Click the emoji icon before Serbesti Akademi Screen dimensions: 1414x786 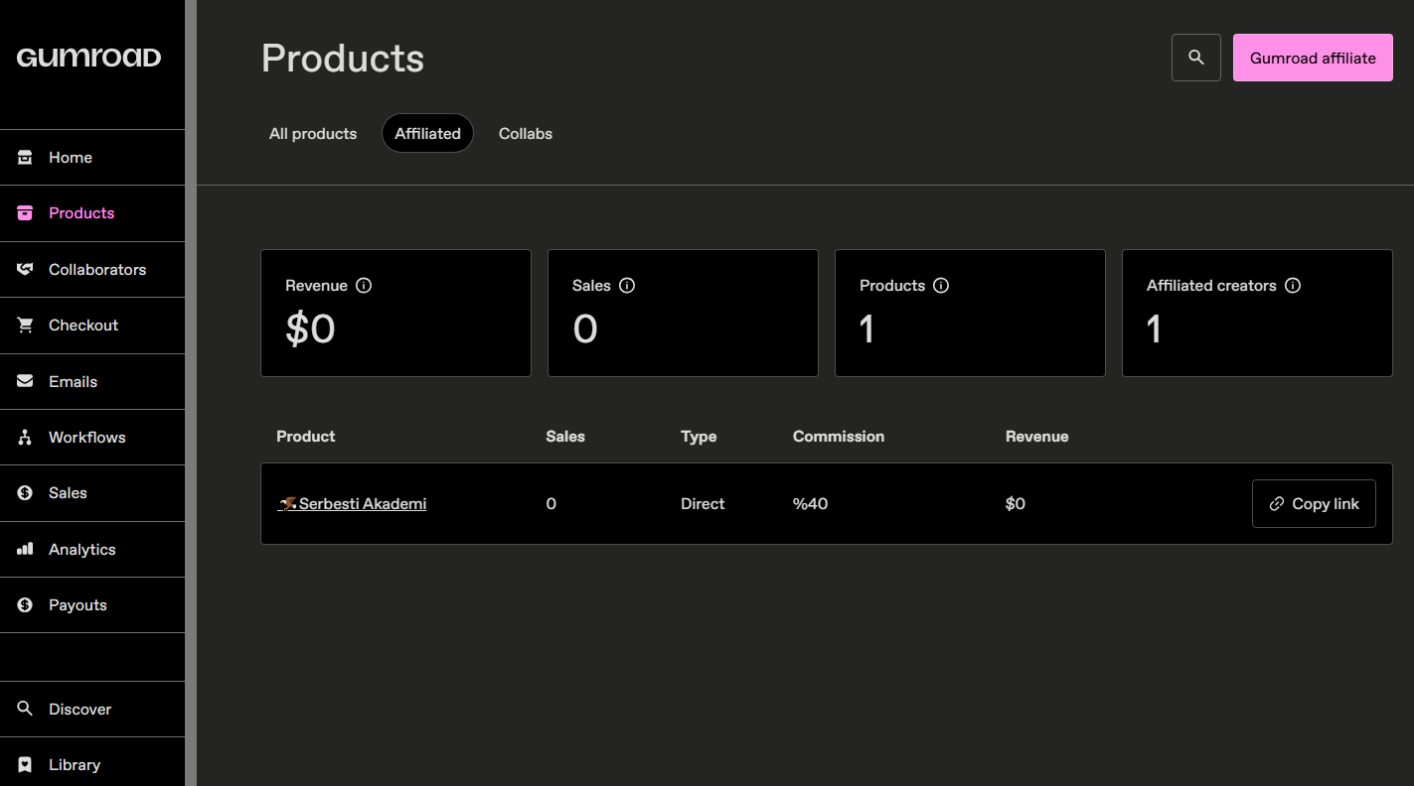287,503
